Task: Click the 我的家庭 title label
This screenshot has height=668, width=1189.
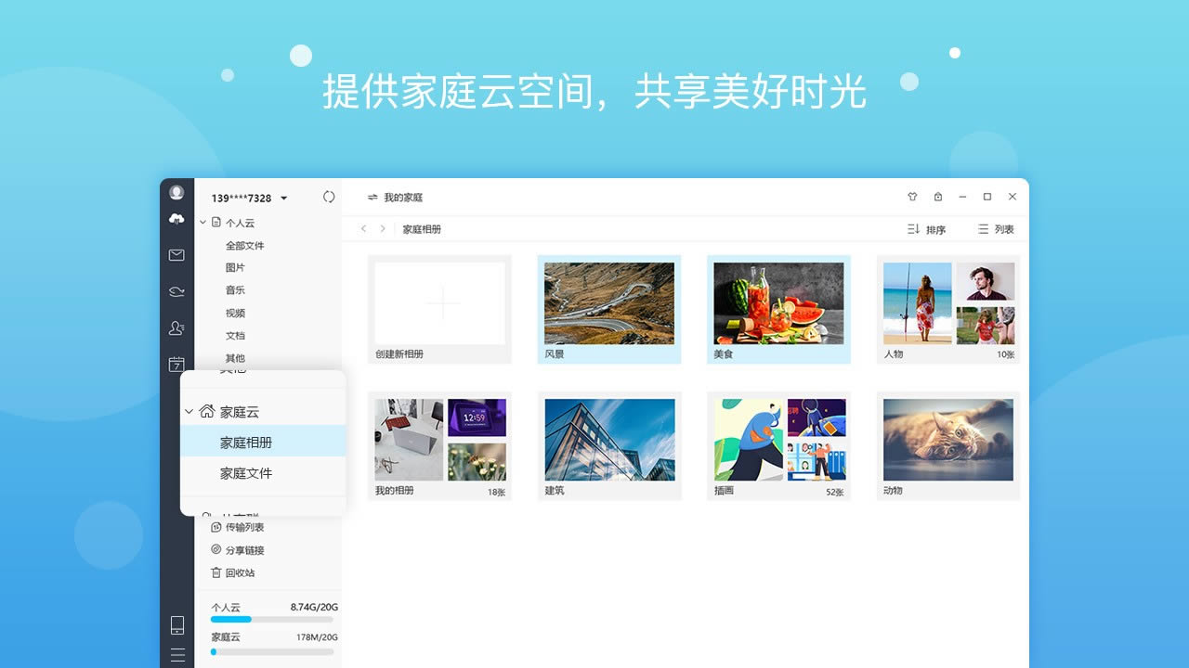Action: pyautogui.click(x=403, y=198)
